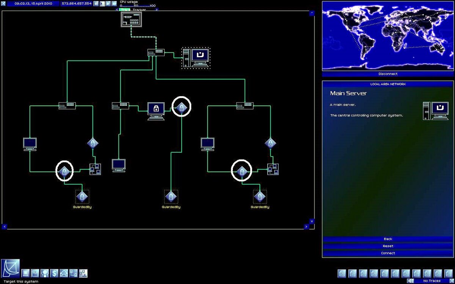Click the LOCAL AREA NETWORK panel header
This screenshot has height=284, width=455.
pyautogui.click(x=388, y=84)
